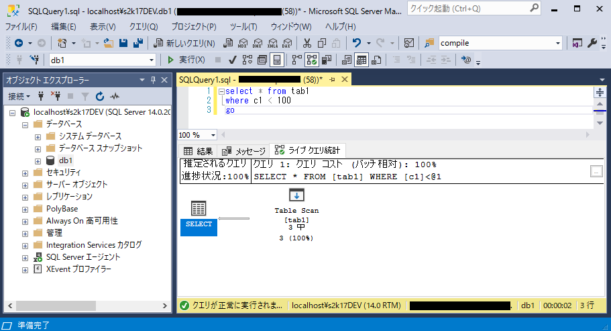Image resolution: width=611 pixels, height=331 pixels.
Task: Open a new Database Engine query icon
Action: 228,43
